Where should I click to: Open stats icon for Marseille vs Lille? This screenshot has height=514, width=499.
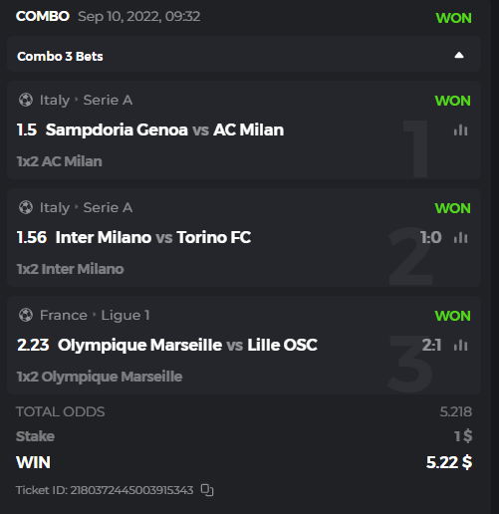(x=460, y=345)
